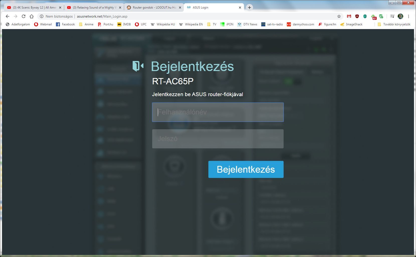This screenshot has height=257, width=416.
Task: Click the Nem biztonságos site info icon
Action: [42, 16]
